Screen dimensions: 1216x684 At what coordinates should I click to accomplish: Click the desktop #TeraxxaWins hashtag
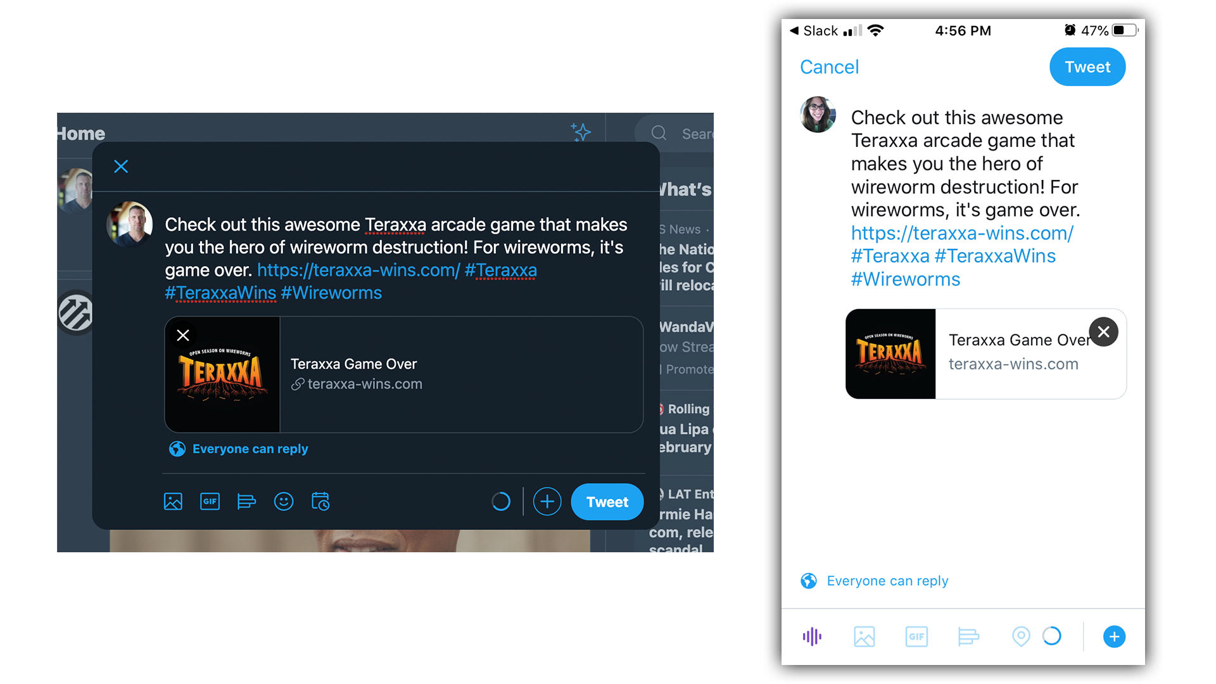tap(220, 293)
